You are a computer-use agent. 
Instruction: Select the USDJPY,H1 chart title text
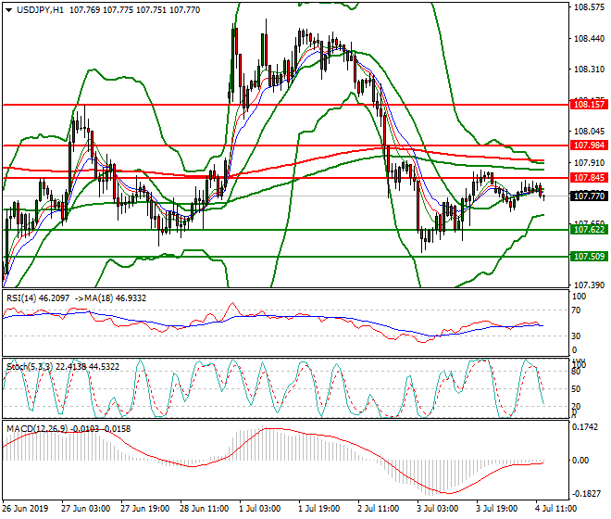tap(41, 10)
